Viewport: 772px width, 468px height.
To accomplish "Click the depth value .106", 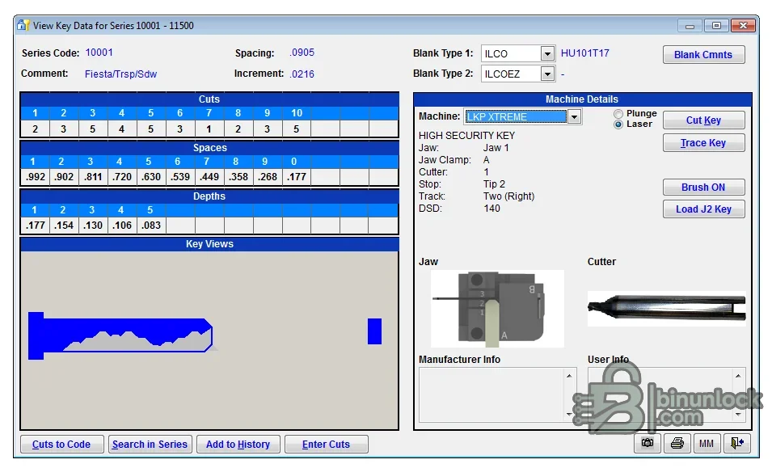I will [x=121, y=226].
